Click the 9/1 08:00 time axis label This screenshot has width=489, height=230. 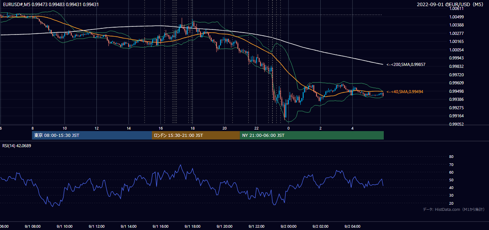click(x=32, y=227)
